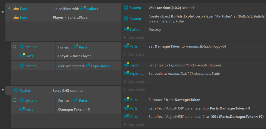Click the green loop icon on first For each Parts

pyautogui.click(x=15, y=47)
